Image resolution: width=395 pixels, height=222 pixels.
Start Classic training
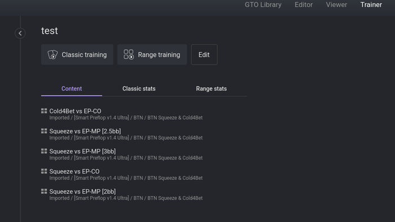coord(77,55)
